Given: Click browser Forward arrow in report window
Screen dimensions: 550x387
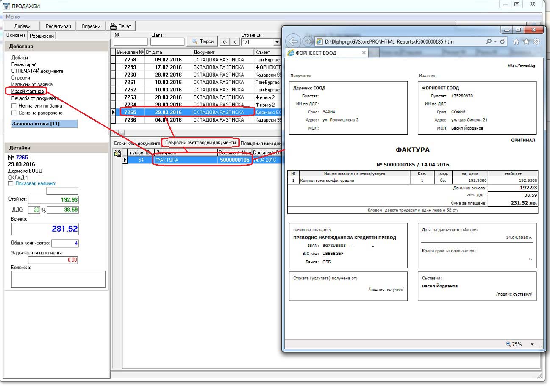Looking at the screenshot, I should click(x=308, y=41).
